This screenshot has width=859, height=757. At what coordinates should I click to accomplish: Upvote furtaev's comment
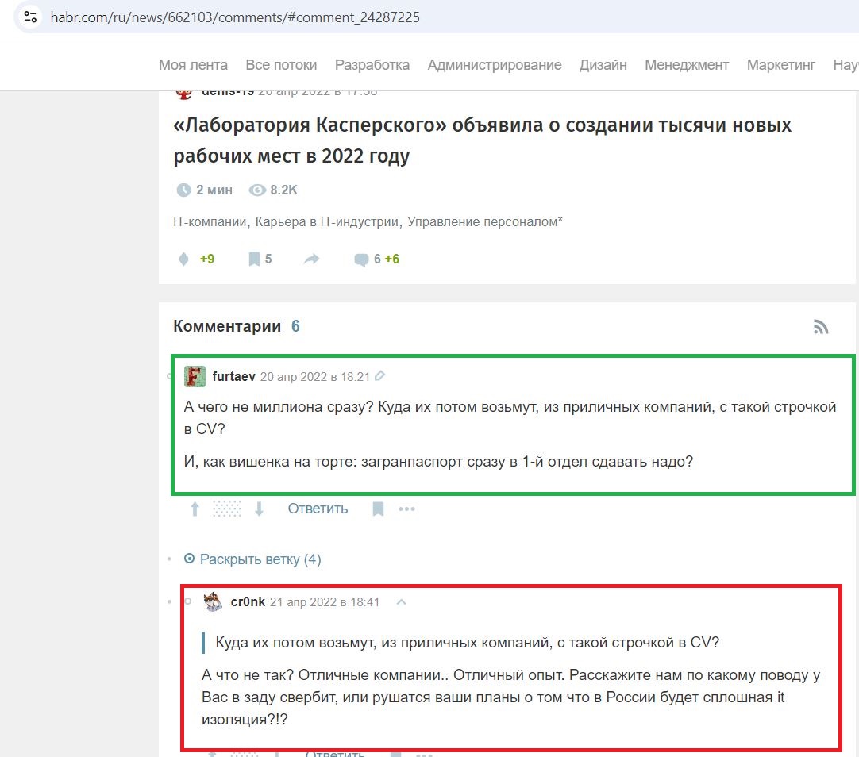[195, 509]
